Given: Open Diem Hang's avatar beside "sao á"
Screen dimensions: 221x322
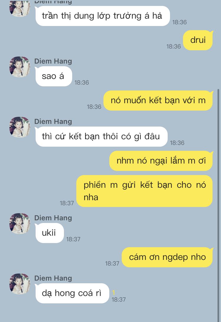Looking at the screenshot, I should [20, 67].
